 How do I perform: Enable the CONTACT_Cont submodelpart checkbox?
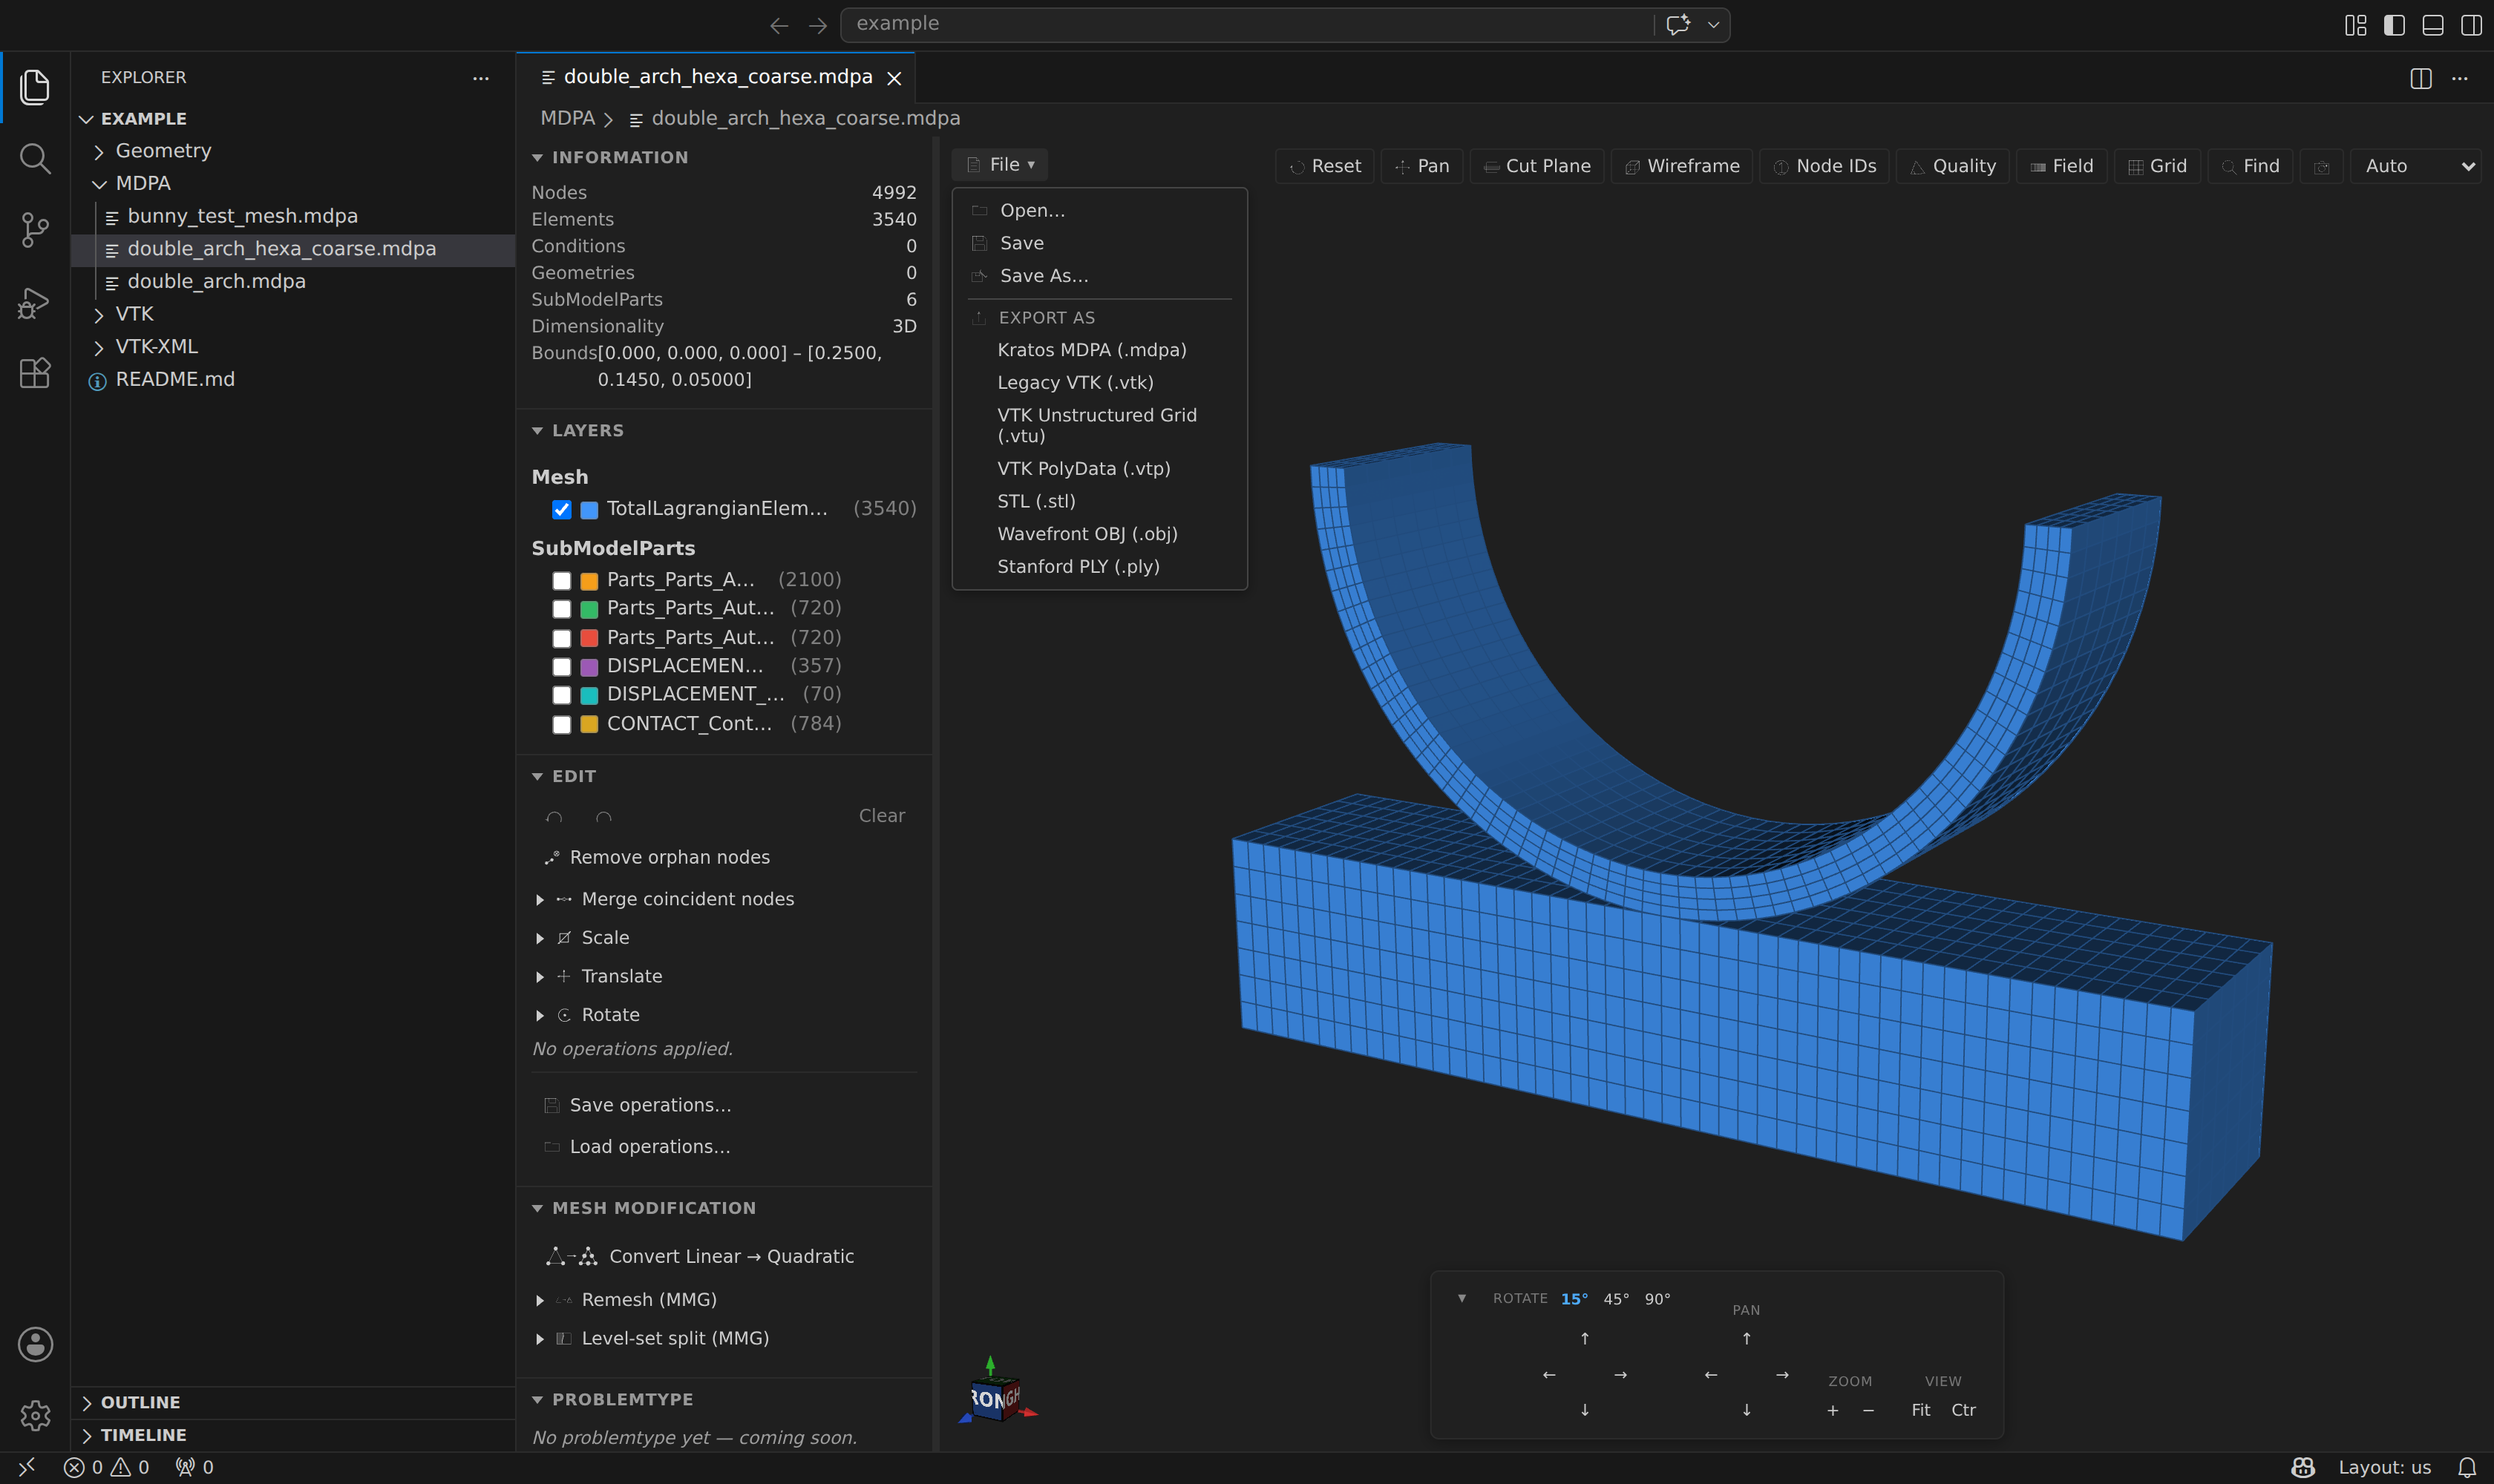click(x=561, y=724)
